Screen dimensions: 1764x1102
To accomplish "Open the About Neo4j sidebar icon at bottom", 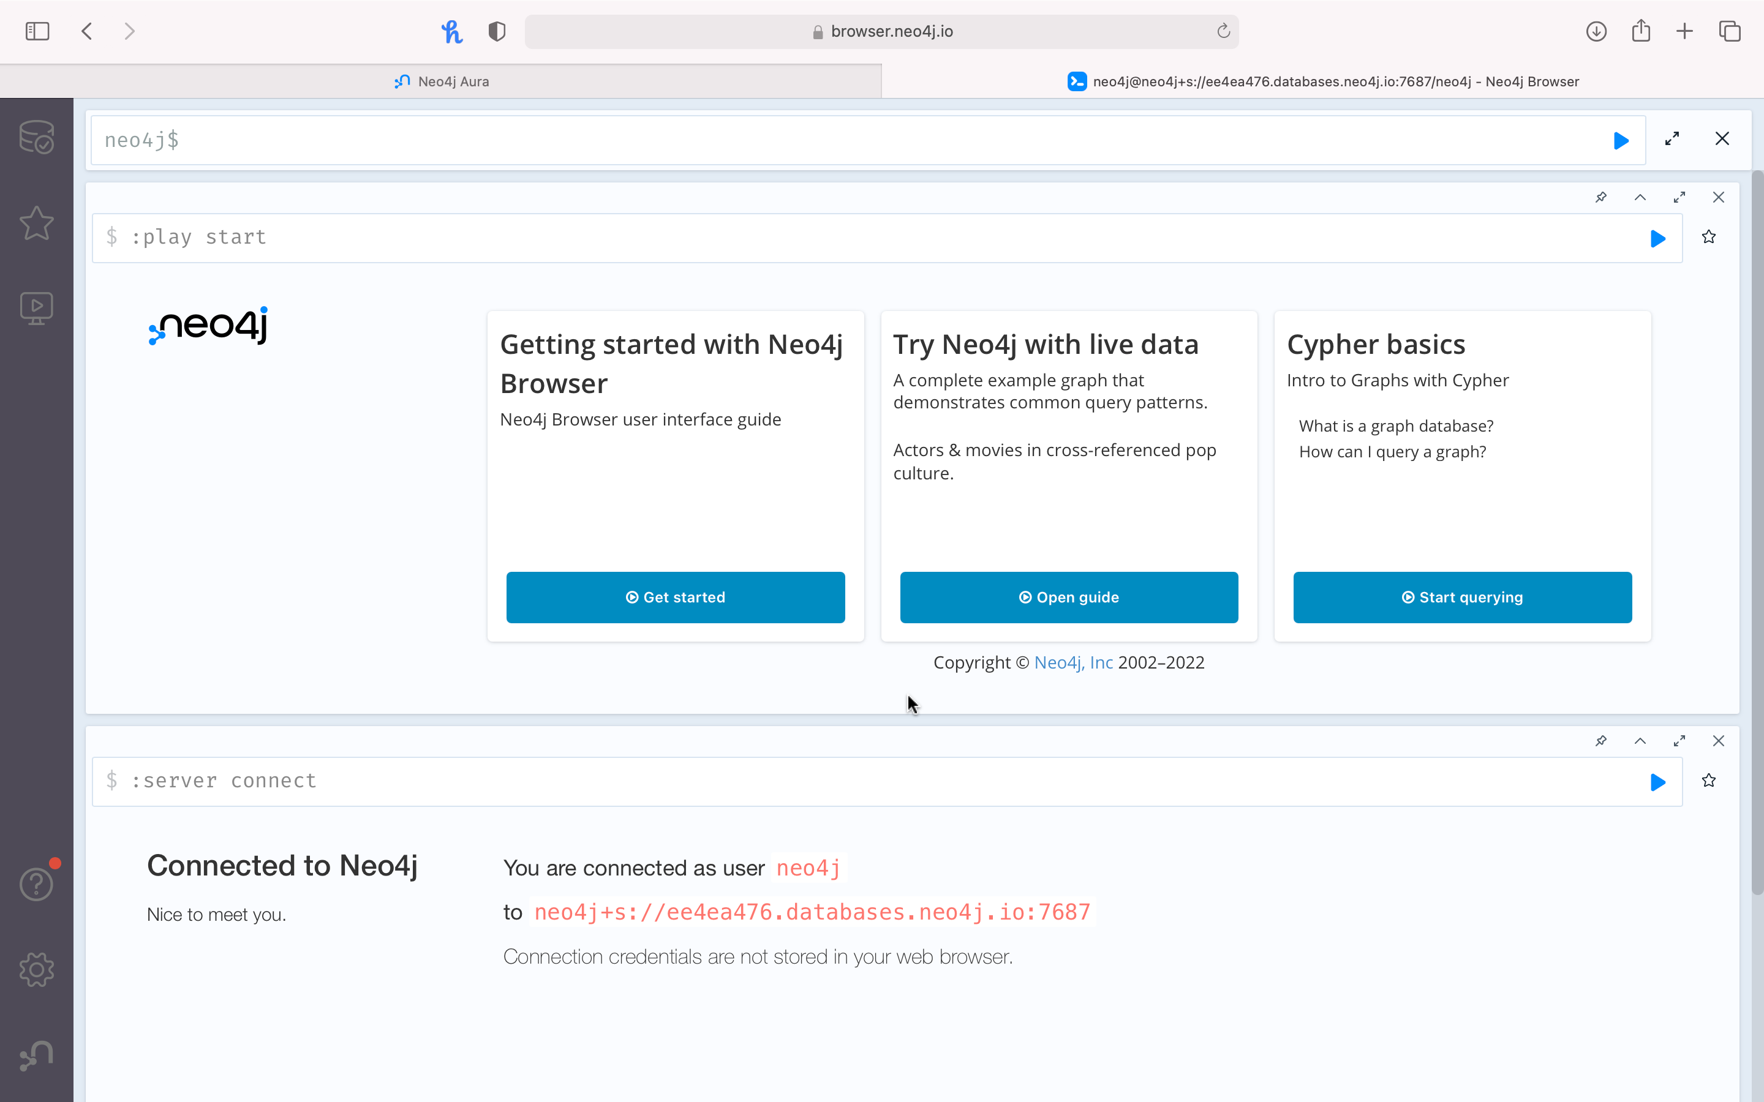I will 37,1055.
